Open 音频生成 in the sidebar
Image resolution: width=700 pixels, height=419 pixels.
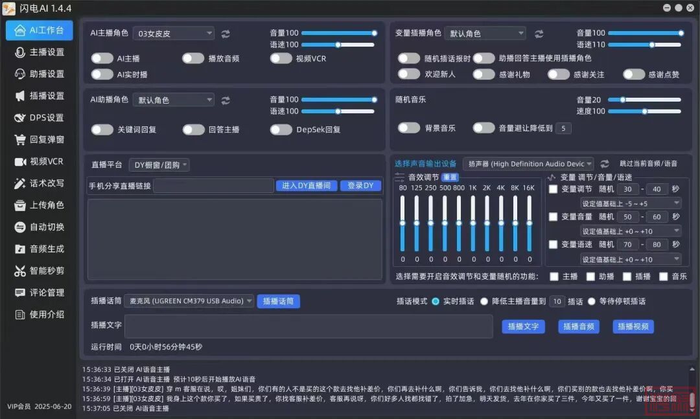(40, 249)
